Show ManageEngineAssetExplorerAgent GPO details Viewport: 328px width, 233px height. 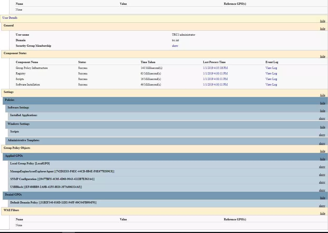point(322,175)
